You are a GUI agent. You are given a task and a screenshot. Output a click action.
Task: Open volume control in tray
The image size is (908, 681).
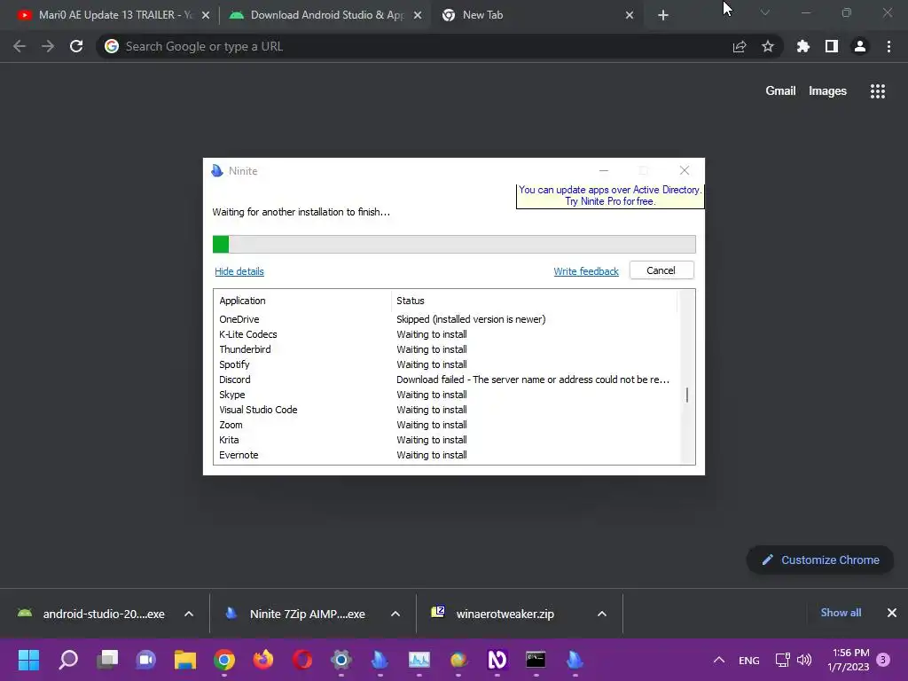coord(803,660)
